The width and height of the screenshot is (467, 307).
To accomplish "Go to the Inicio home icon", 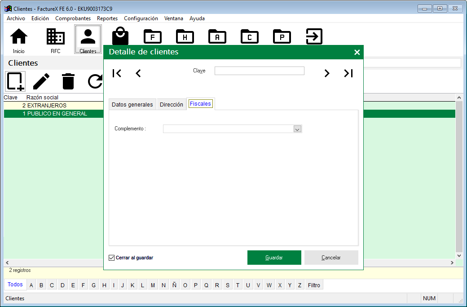I will tap(18, 40).
